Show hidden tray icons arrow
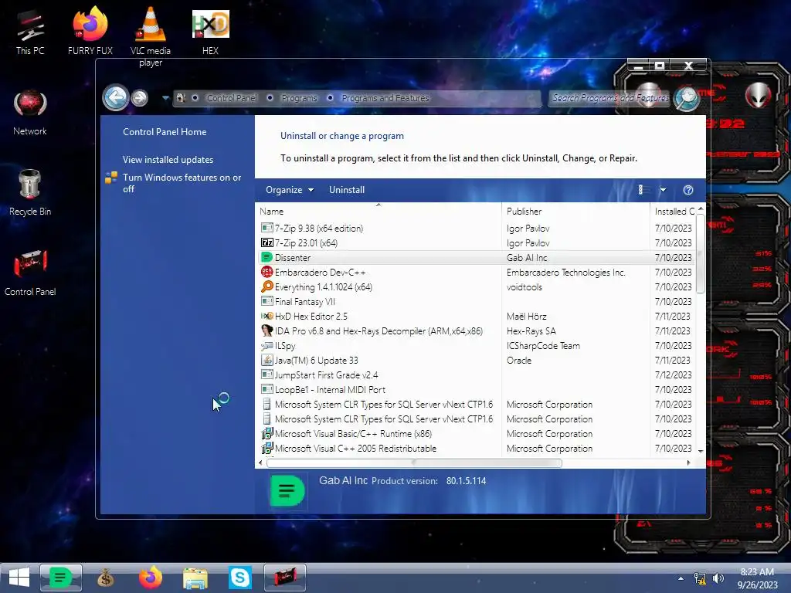791x593 pixels. pos(681,578)
